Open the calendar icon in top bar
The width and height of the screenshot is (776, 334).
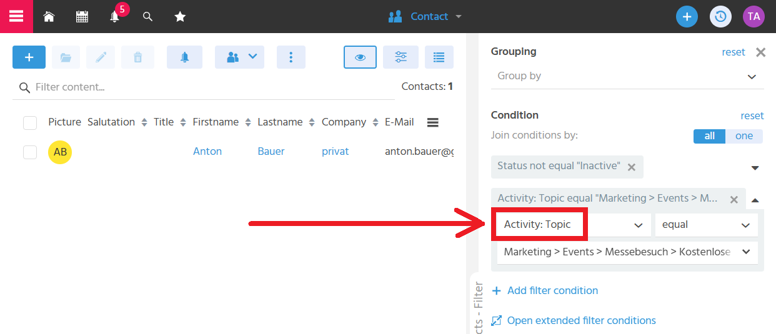point(82,17)
